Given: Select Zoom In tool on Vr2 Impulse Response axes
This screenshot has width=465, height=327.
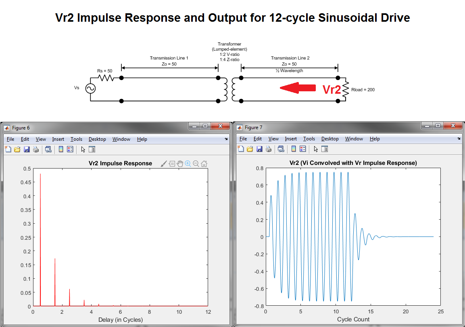Looking at the screenshot, I should (188, 164).
